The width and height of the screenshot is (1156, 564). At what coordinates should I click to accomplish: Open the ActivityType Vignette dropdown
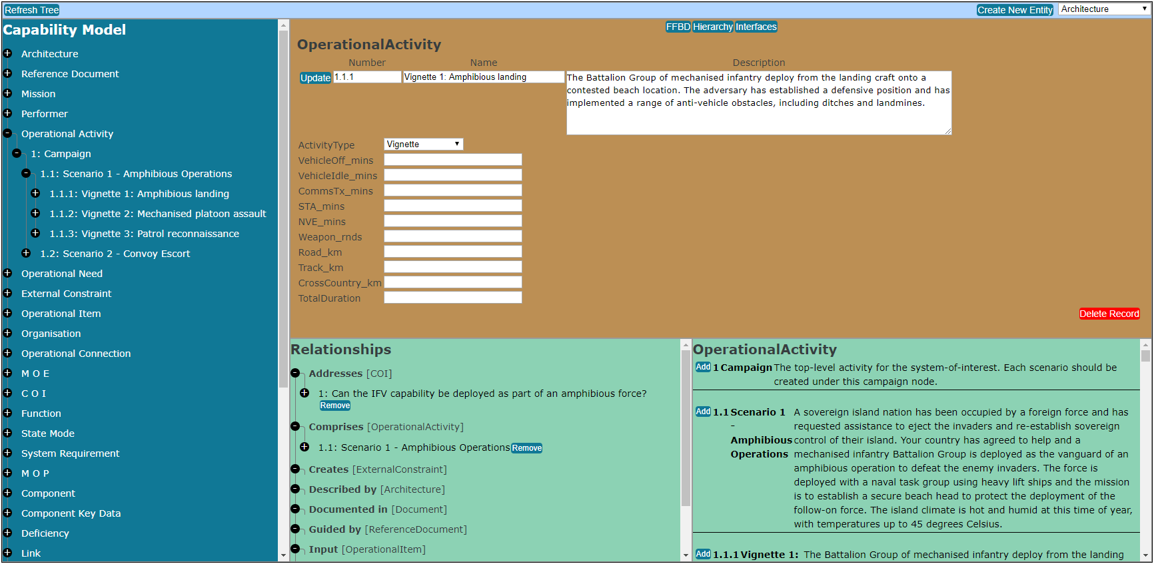point(424,144)
